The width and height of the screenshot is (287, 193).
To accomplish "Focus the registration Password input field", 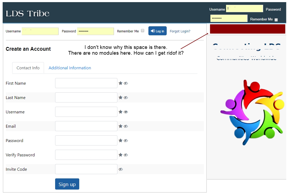I will pos(86,140).
